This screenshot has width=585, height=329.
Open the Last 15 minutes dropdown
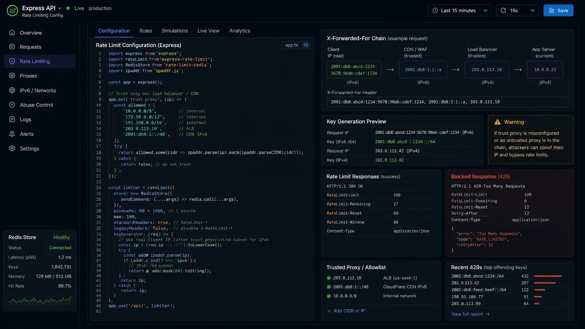pyautogui.click(x=460, y=10)
